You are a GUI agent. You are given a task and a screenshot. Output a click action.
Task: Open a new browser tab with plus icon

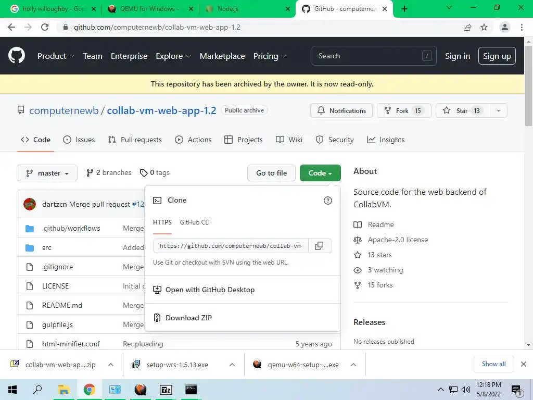(404, 9)
